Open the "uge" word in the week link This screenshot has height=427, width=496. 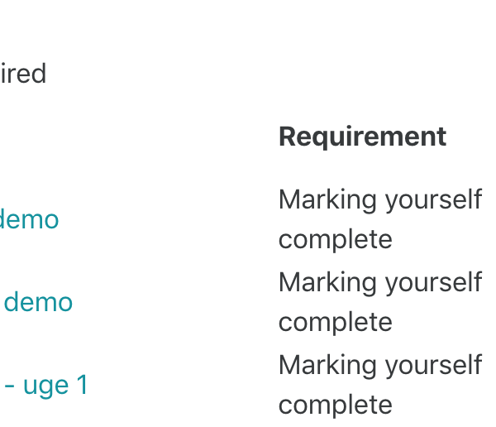click(45, 386)
